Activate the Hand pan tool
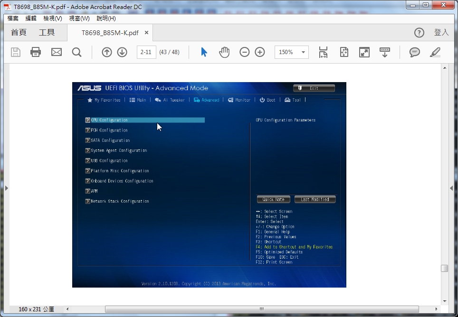The width and height of the screenshot is (458, 317). pyautogui.click(x=224, y=52)
